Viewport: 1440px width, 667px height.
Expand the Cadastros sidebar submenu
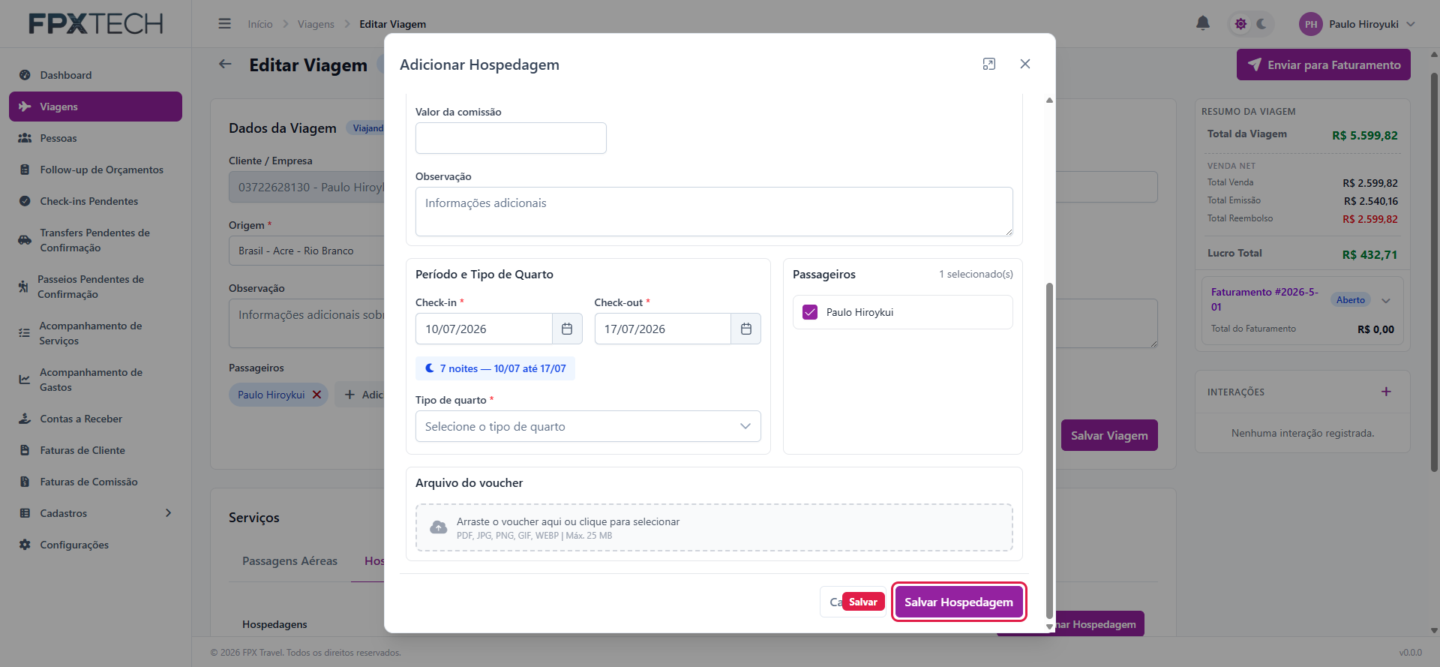click(x=168, y=513)
